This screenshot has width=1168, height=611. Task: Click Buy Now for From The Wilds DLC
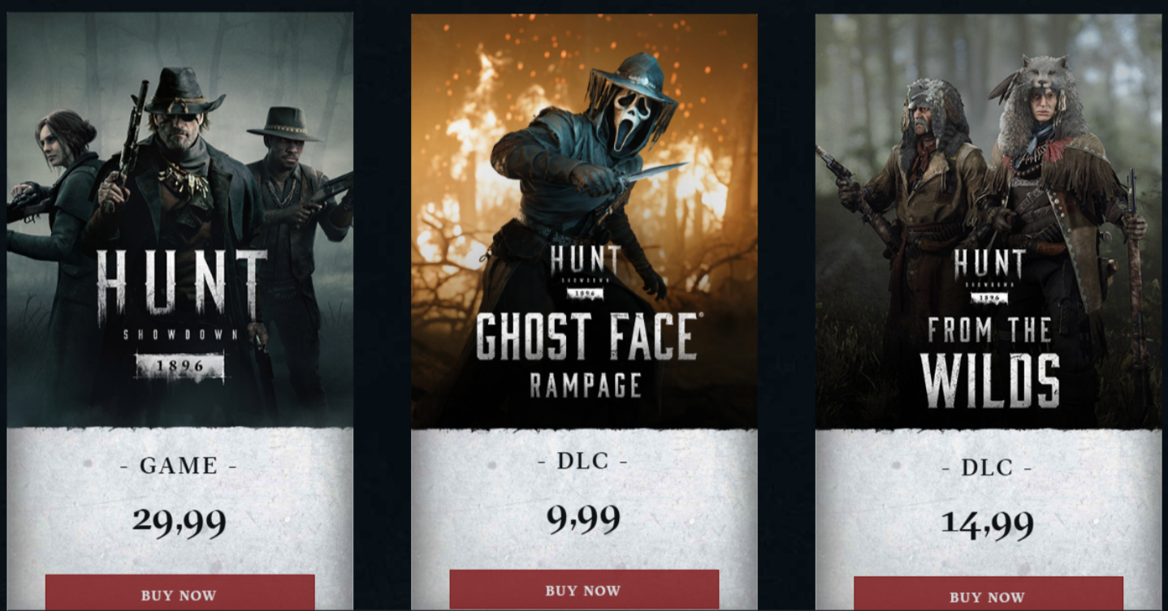988,594
